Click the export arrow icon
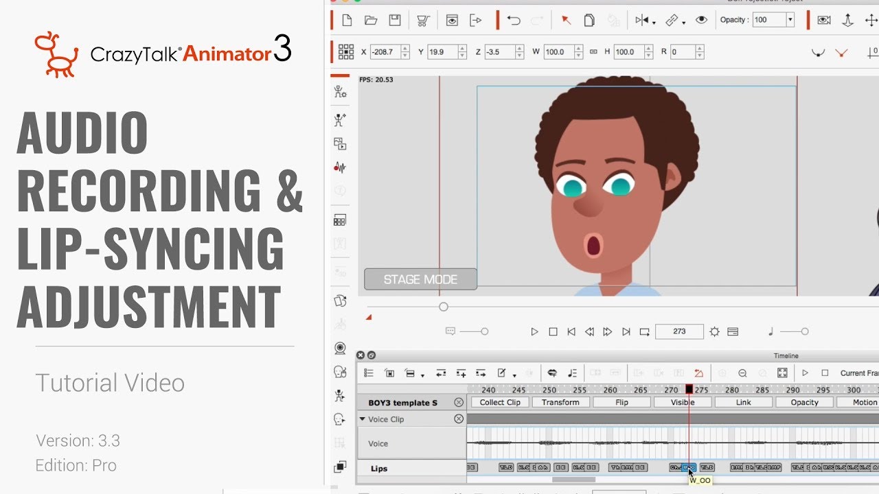 tap(476, 21)
